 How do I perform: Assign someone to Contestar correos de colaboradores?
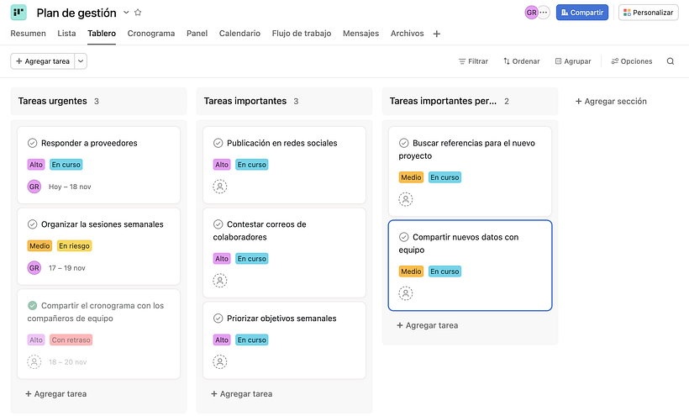pyautogui.click(x=219, y=280)
